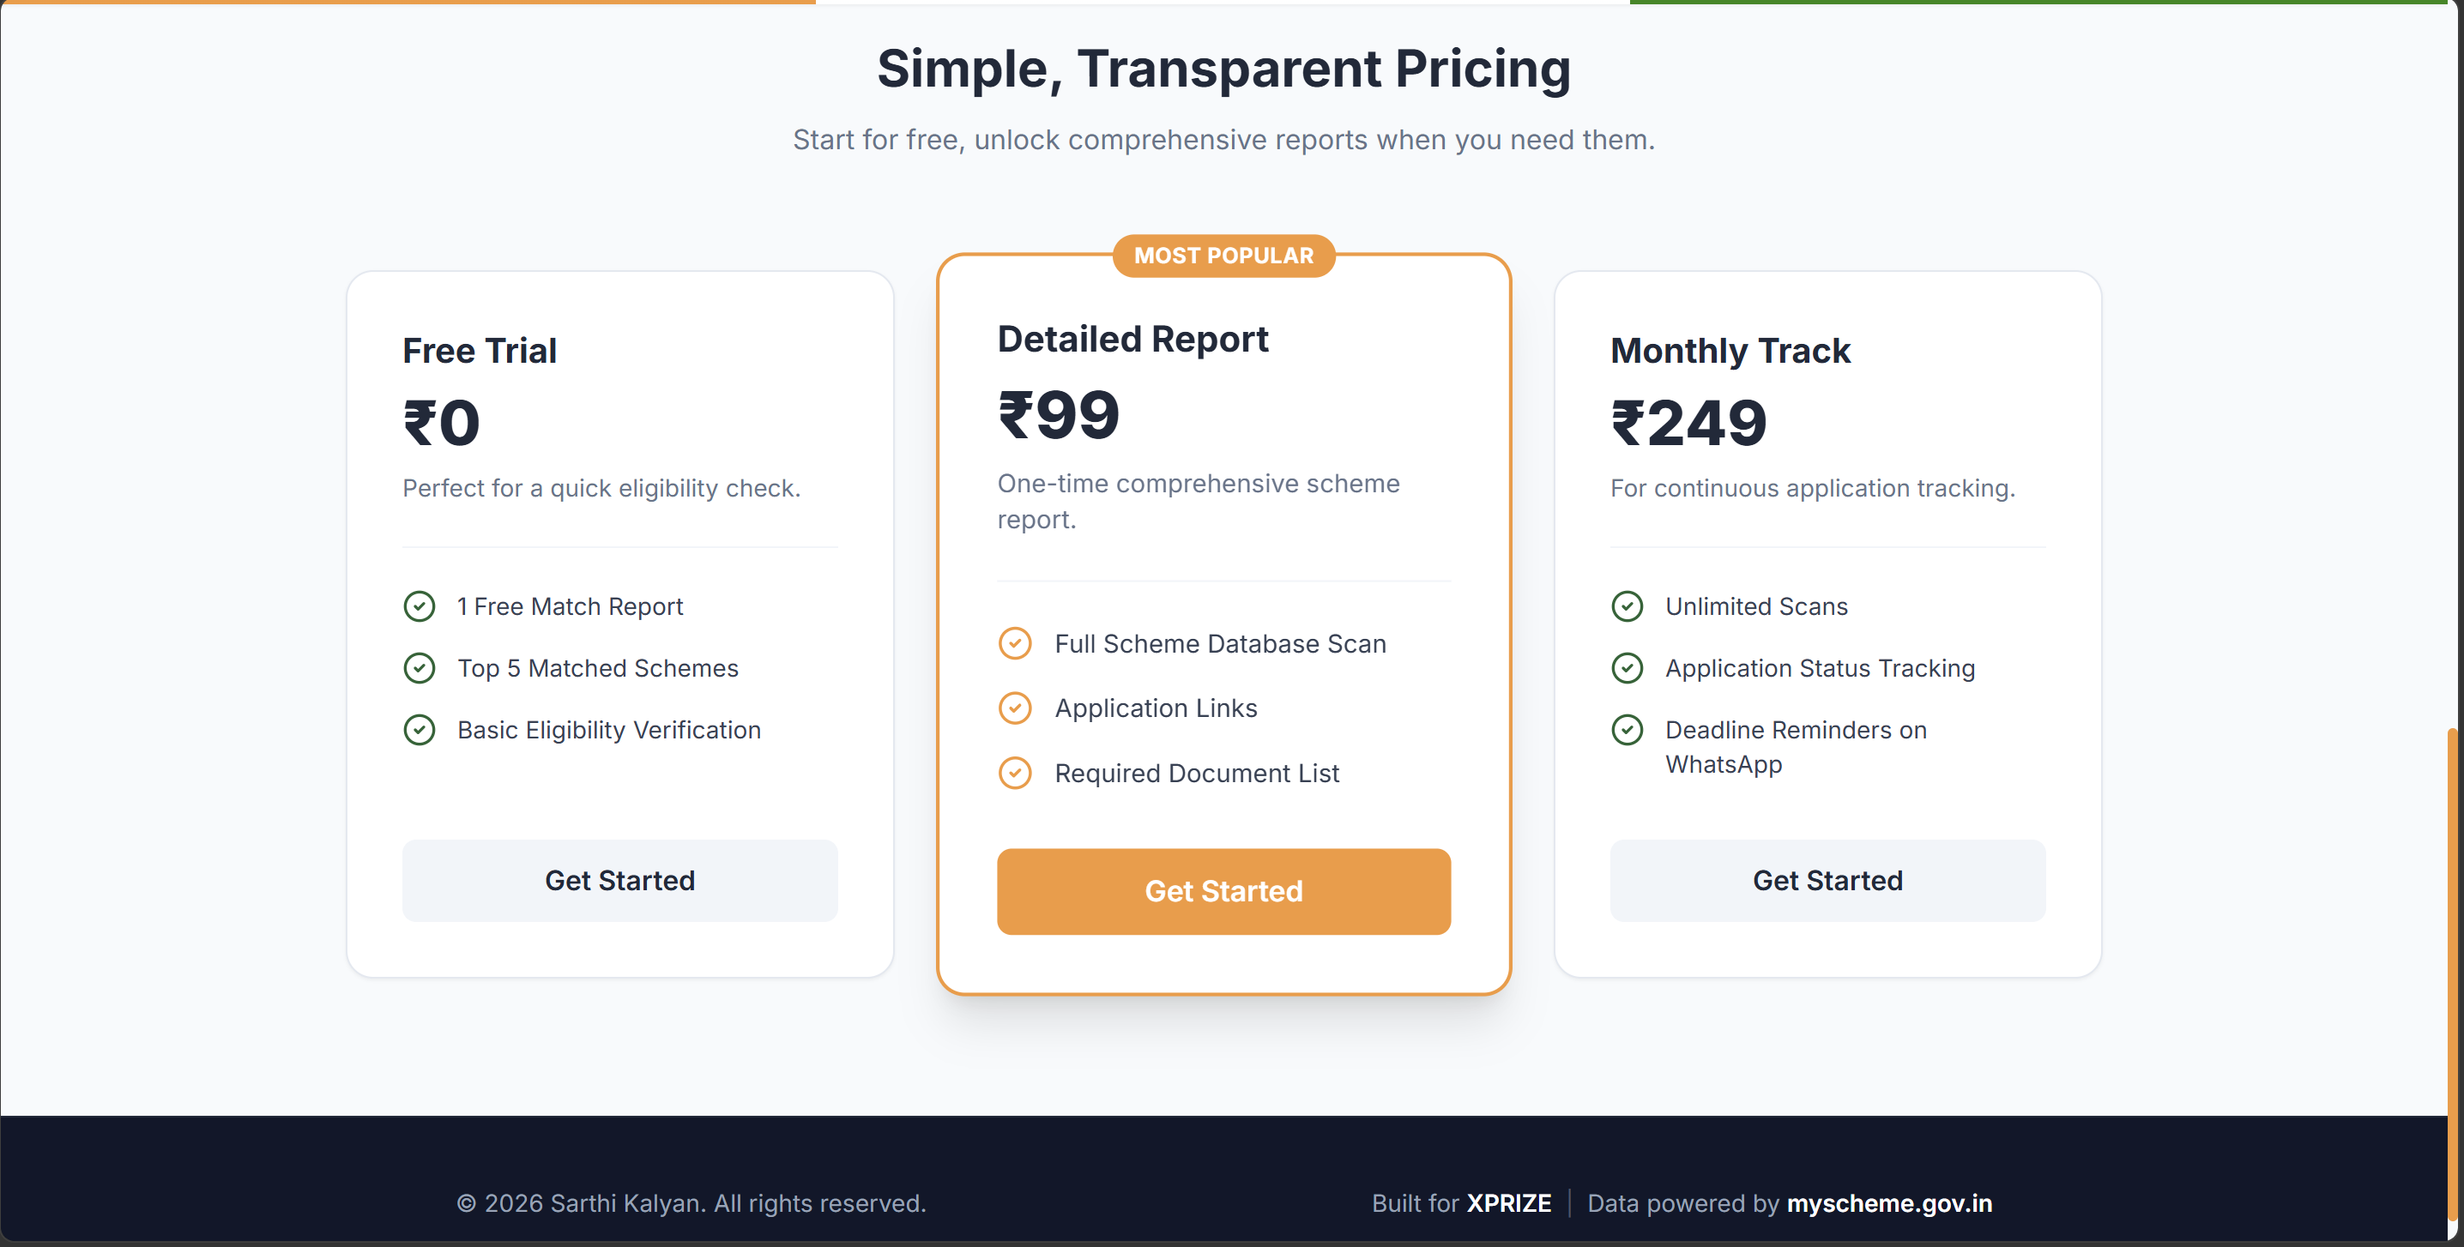The width and height of the screenshot is (2464, 1247).
Task: Choose Detailed Report via orange Get Started button
Action: [x=1223, y=891]
